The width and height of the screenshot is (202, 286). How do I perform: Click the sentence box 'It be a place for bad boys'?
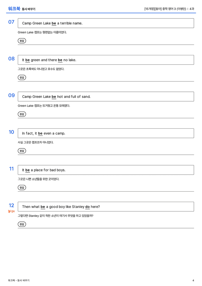[x=106, y=170]
